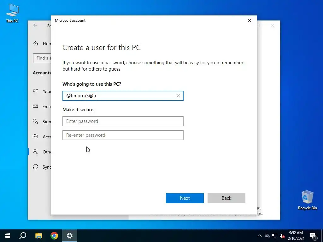The width and height of the screenshot is (323, 242).
Task: Open Access work briefcase icon
Action: coord(35,137)
